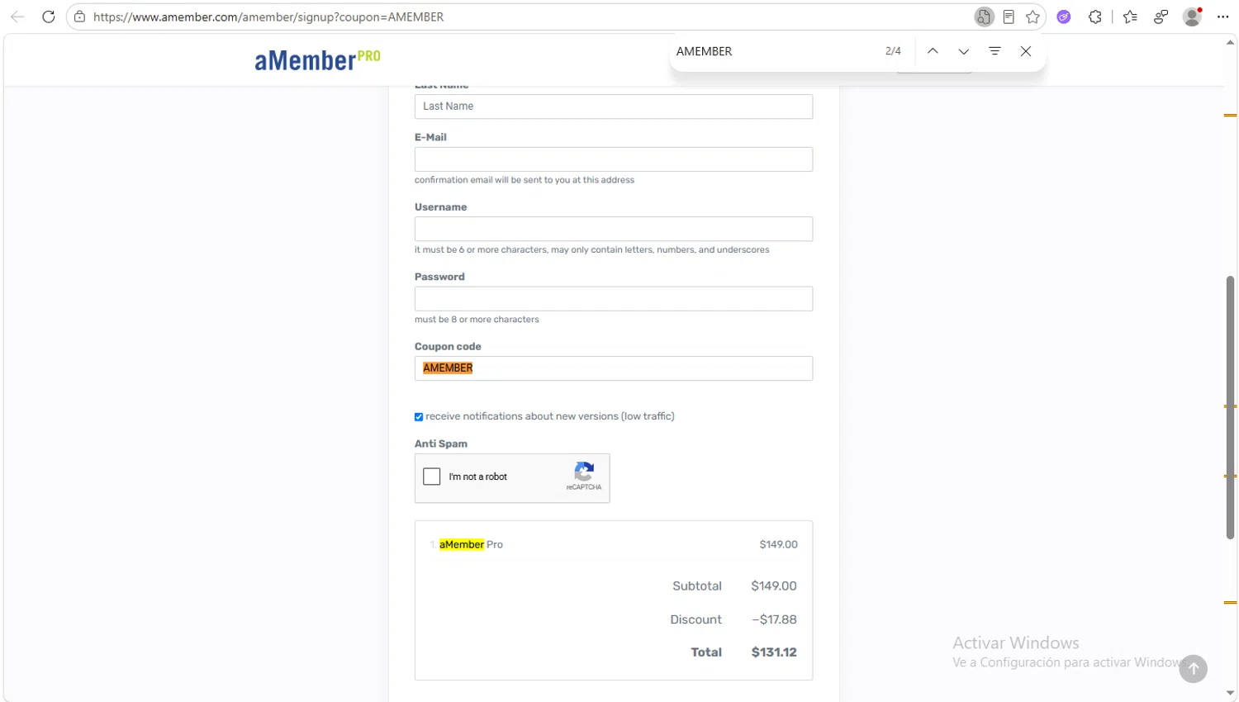Add page to favorites star

tap(1032, 17)
